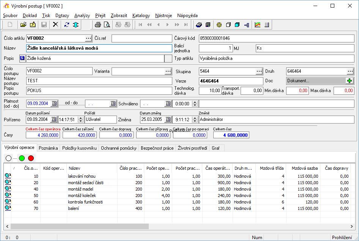Switch to Položky kusovníku tab

click(79, 148)
